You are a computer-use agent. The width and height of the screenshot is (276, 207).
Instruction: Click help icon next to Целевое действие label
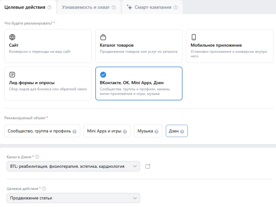pos(44,189)
